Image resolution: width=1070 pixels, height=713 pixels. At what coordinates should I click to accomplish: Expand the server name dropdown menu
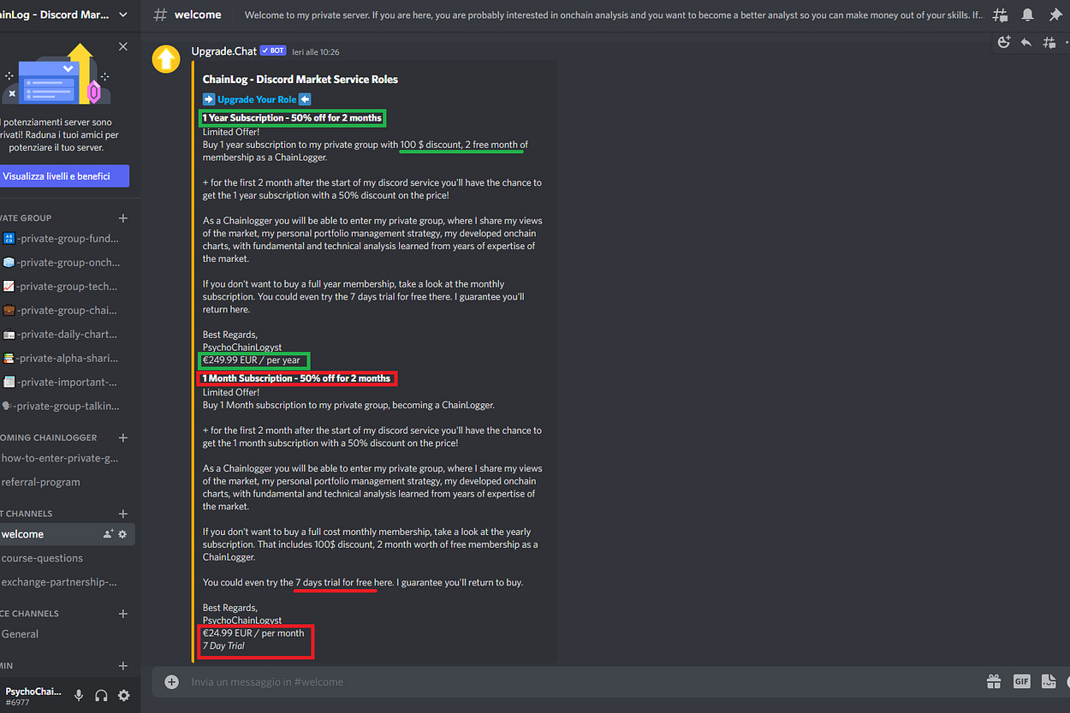click(x=123, y=15)
